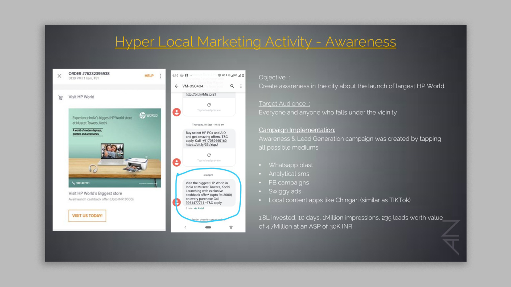Open the HP World store ad banner
This screenshot has width=511, height=287.
click(115, 148)
